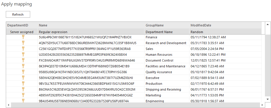Select the Finance cell
The image size is (271, 108).
[x=167, y=37]
